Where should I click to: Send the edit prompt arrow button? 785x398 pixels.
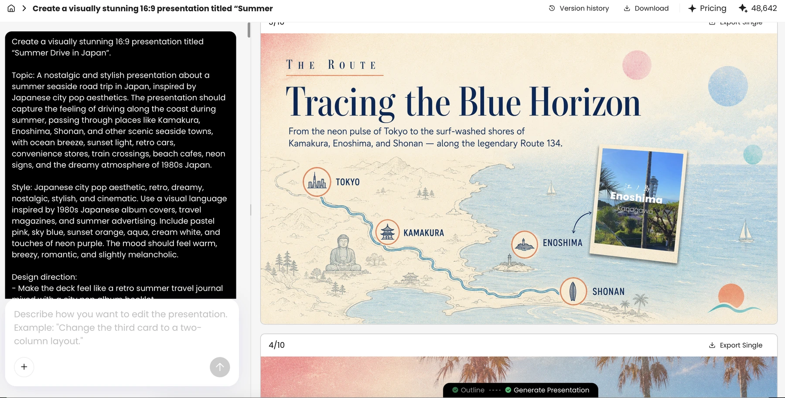click(220, 367)
